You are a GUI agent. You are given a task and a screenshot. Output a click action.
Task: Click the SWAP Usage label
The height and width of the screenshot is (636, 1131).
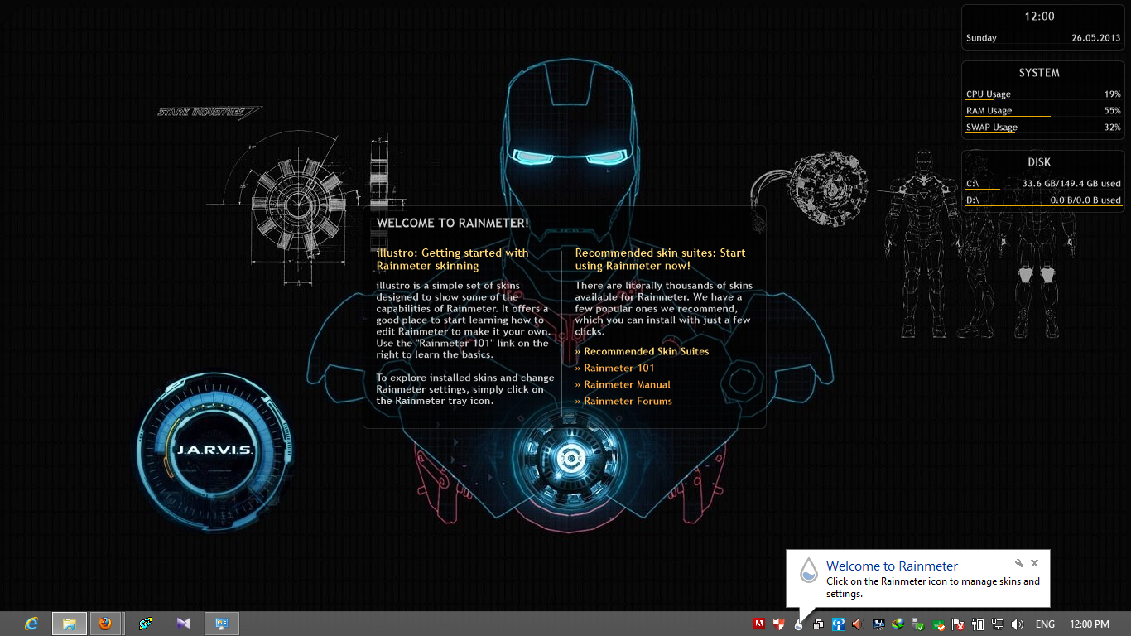click(992, 128)
